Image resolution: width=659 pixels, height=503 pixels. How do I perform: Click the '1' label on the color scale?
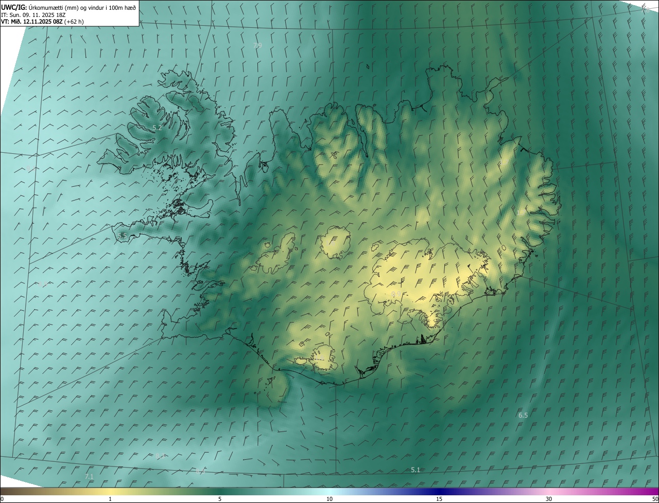(110, 499)
